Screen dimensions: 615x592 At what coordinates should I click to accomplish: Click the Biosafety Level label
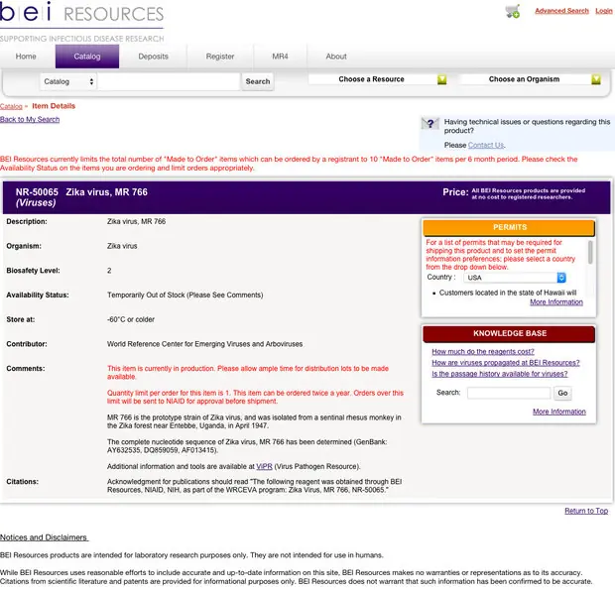point(33,271)
